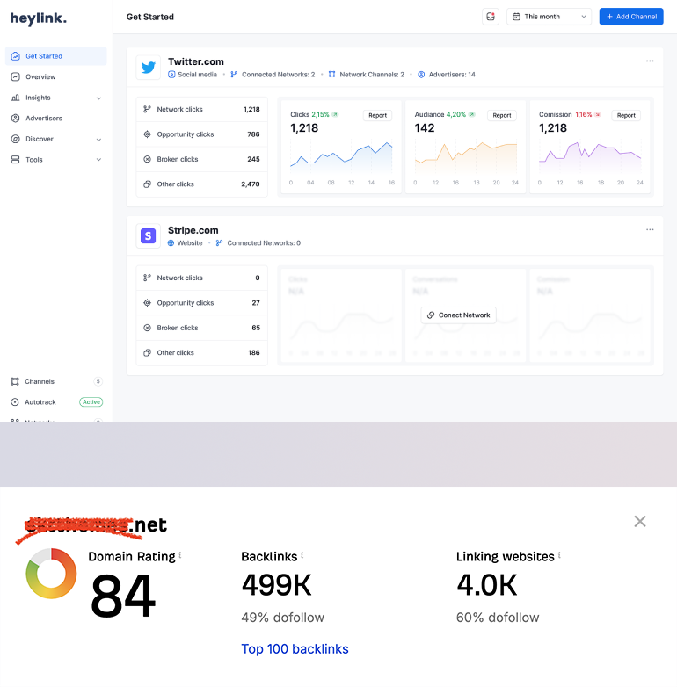677x687 pixels.
Task: Click the Comission 1,16% decline indicator
Action: (588, 114)
